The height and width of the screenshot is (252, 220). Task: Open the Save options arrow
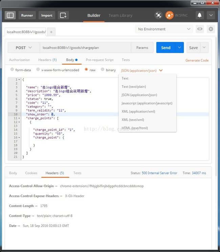(204, 47)
